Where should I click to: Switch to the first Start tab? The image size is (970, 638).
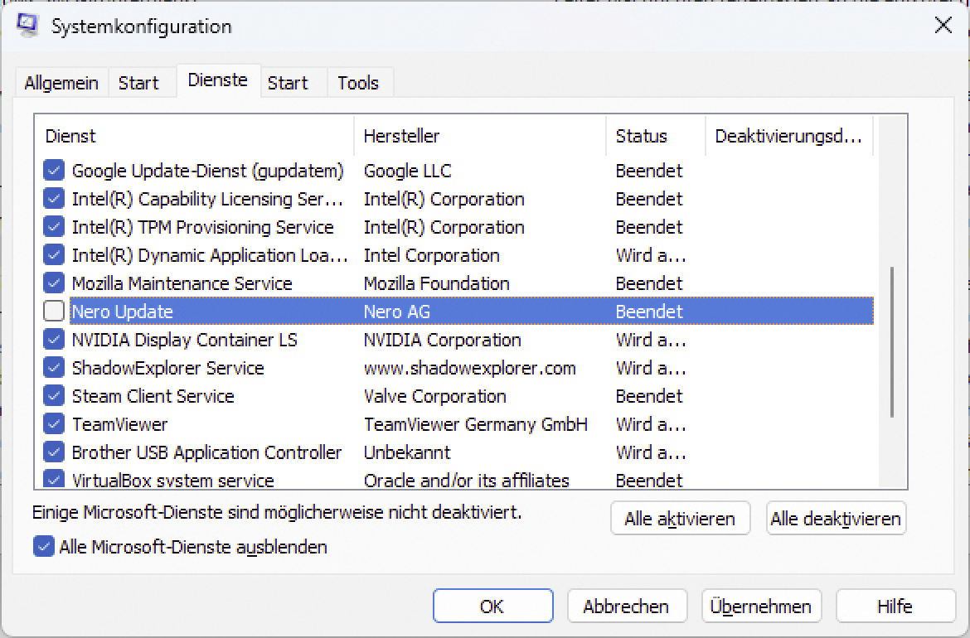(x=141, y=82)
